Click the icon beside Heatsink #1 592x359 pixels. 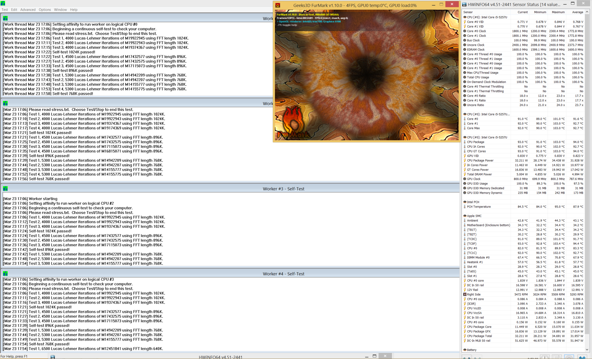click(465, 262)
